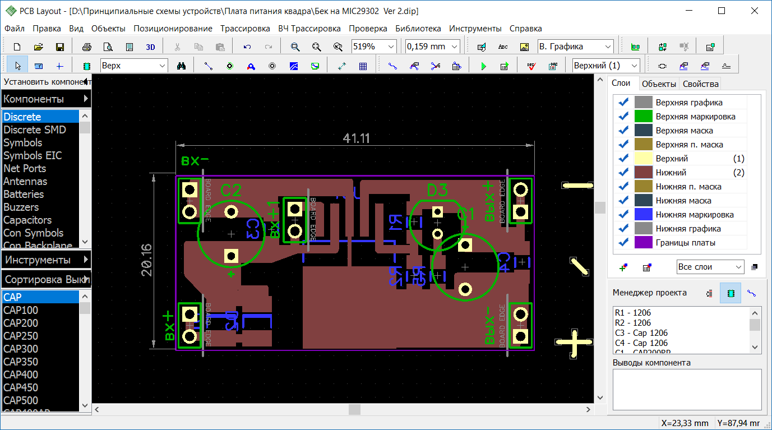The width and height of the screenshot is (772, 430).
Task: Click the Нижняя маркировка blue color swatch
Action: (644, 215)
